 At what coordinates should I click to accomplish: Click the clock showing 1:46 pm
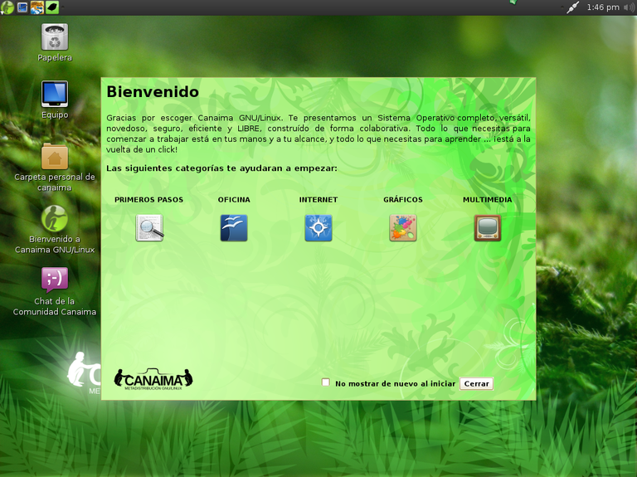[x=602, y=7]
